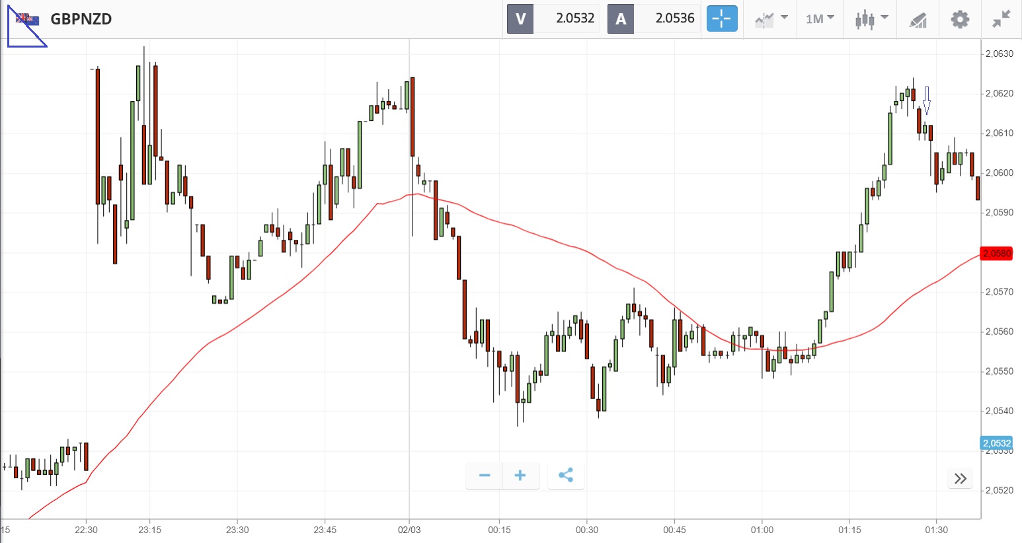
Task: Click the share chart icon
Action: tap(566, 476)
